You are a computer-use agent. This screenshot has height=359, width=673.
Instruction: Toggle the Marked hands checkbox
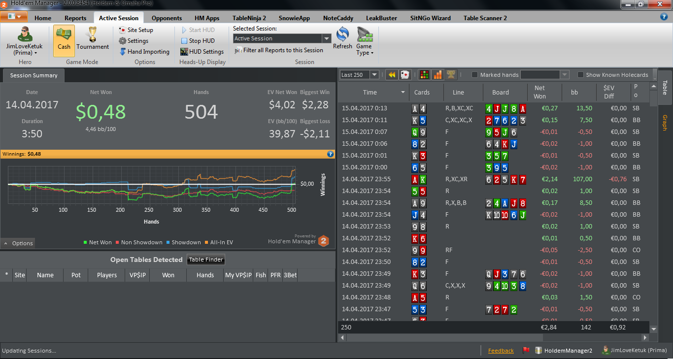pos(474,75)
